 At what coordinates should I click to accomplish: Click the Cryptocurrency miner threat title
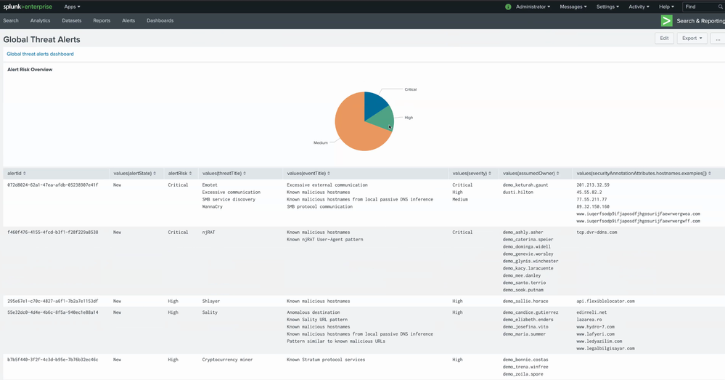[227, 360]
